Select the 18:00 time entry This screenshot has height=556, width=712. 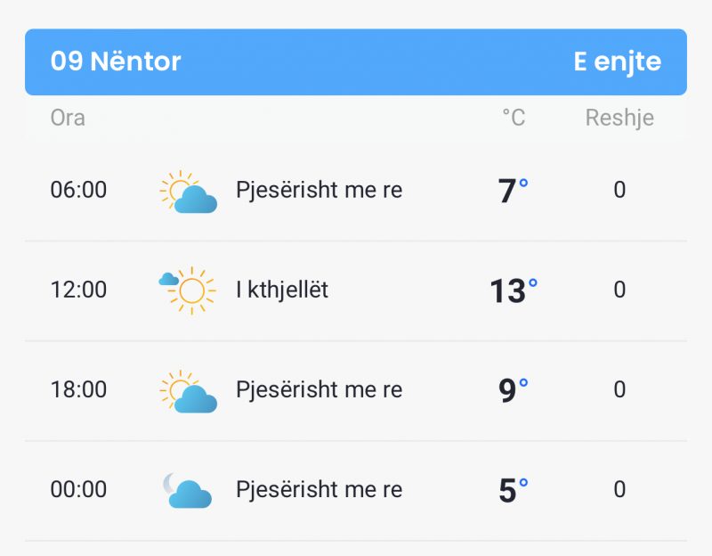click(78, 389)
